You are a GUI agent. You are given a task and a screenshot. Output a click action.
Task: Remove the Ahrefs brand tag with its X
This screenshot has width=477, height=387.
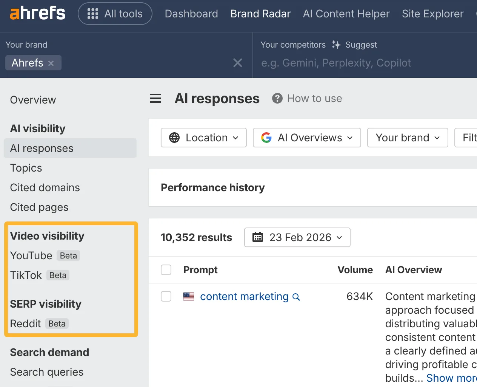51,63
